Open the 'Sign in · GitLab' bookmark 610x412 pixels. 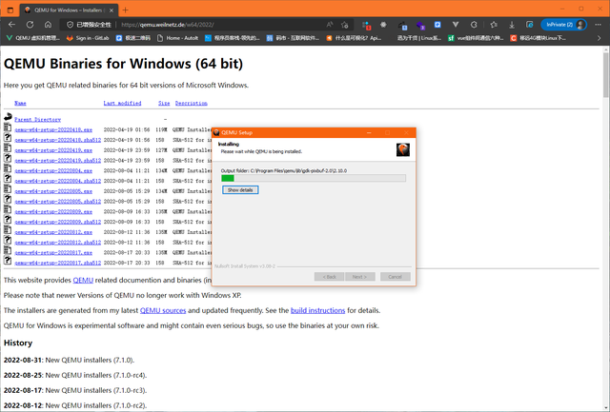tap(88, 38)
